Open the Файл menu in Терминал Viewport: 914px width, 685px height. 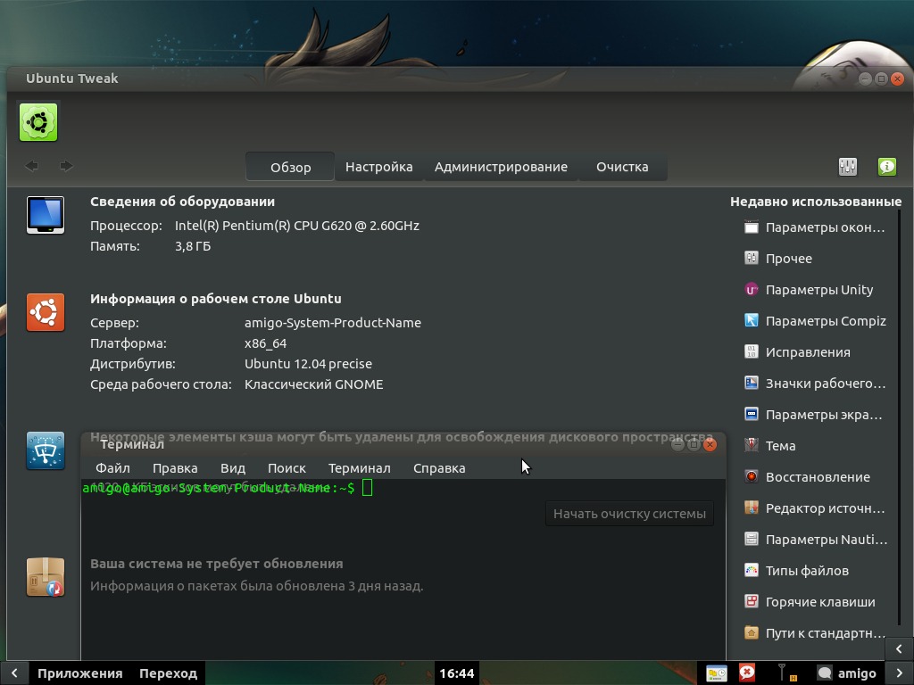(x=112, y=468)
